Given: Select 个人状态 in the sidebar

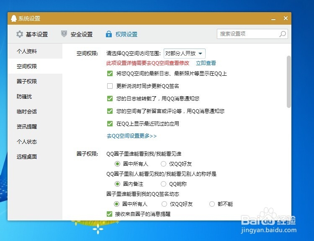Looking at the screenshot, I should click(x=35, y=141).
